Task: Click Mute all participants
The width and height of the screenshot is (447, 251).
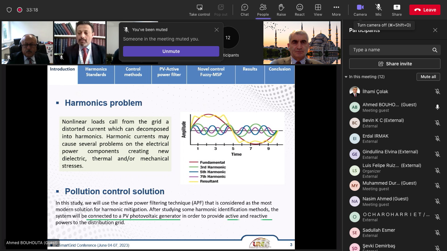Action: click(428, 77)
